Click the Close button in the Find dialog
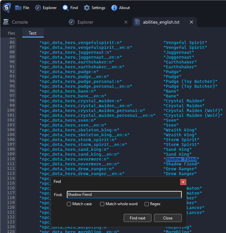This screenshot has width=226, height=233. coord(168,218)
